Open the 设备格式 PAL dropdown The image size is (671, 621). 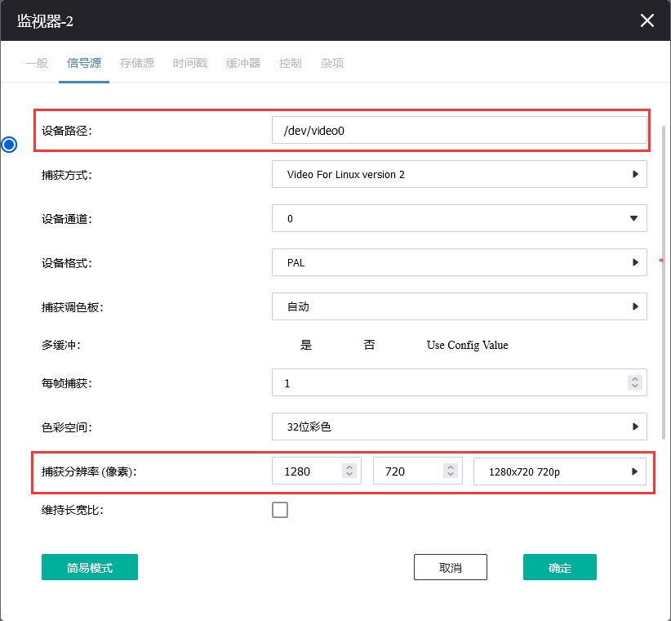[x=459, y=262]
